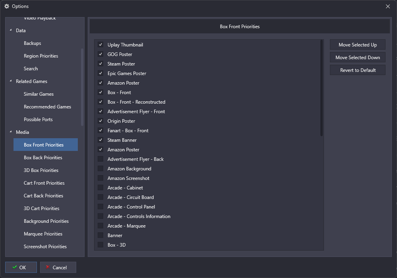Viewport: 397px width, 278px height.
Task: Select the Search options page
Action: [x=31, y=68]
